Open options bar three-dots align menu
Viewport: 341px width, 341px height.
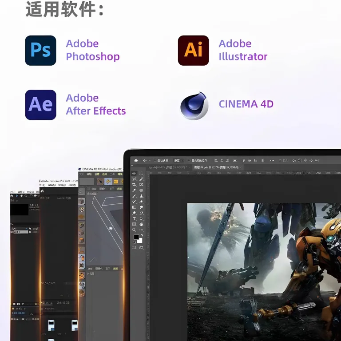(272, 160)
